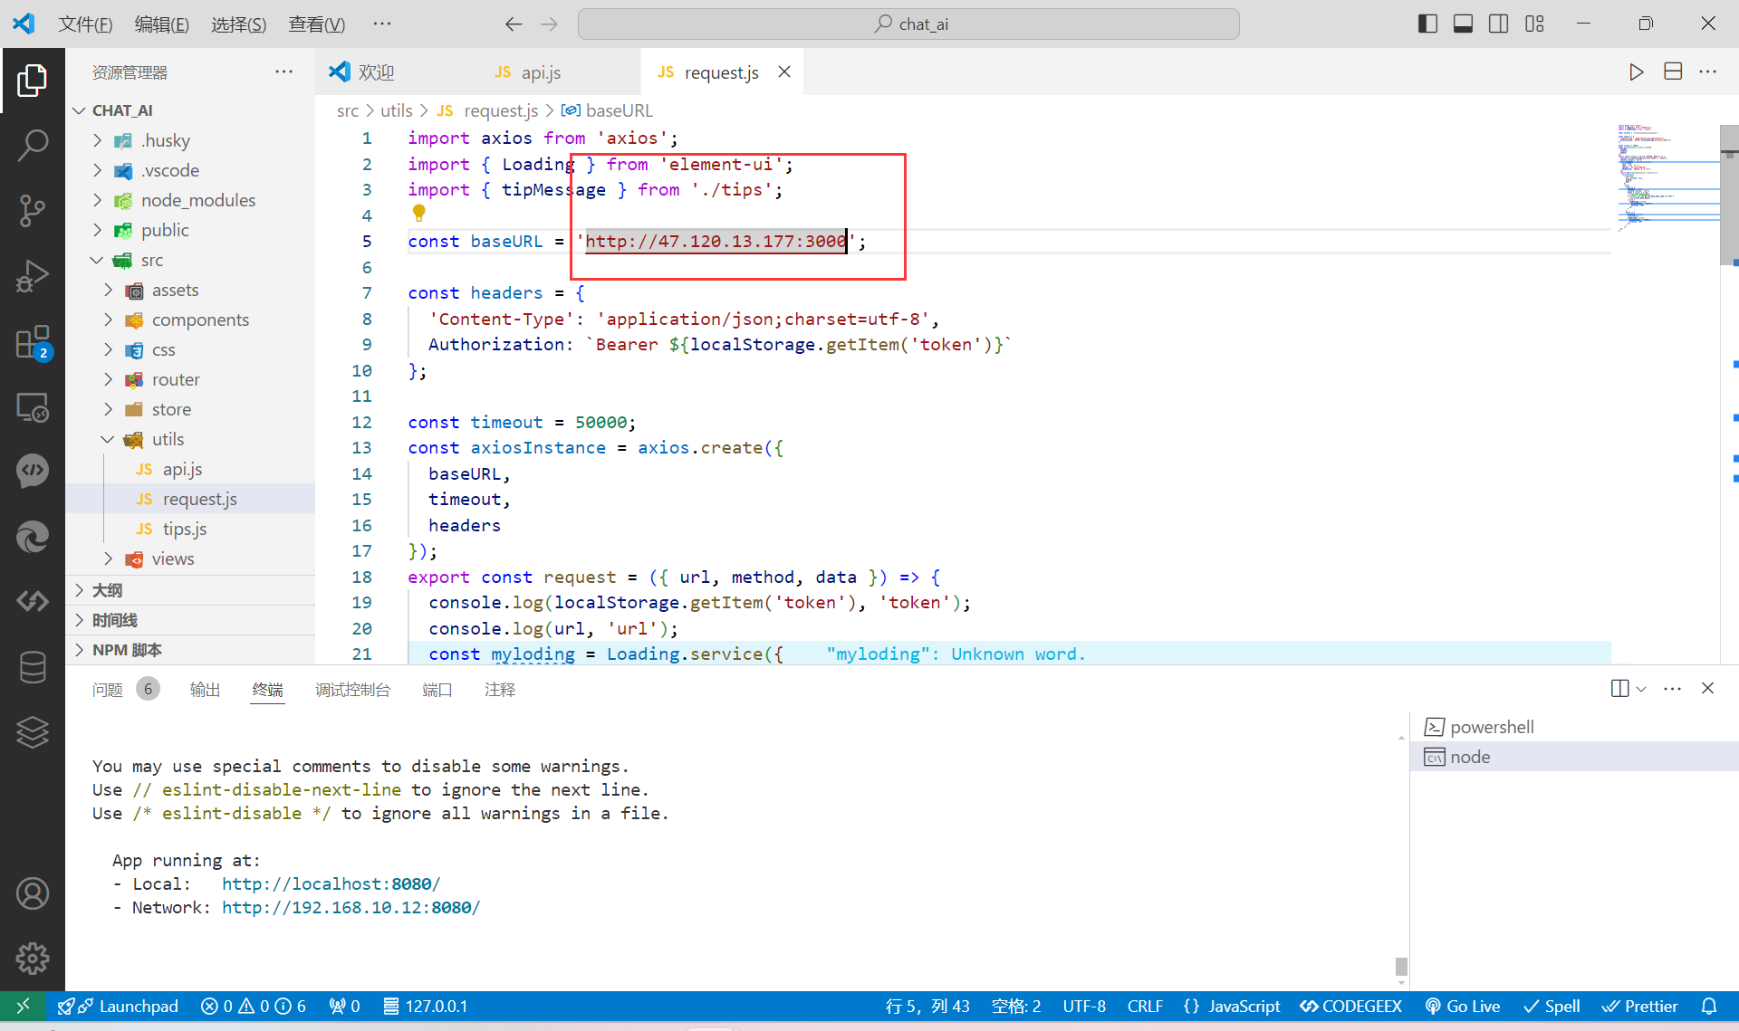1739x1031 pixels.
Task: Open localhost:8080 link in terminal
Action: (x=331, y=883)
